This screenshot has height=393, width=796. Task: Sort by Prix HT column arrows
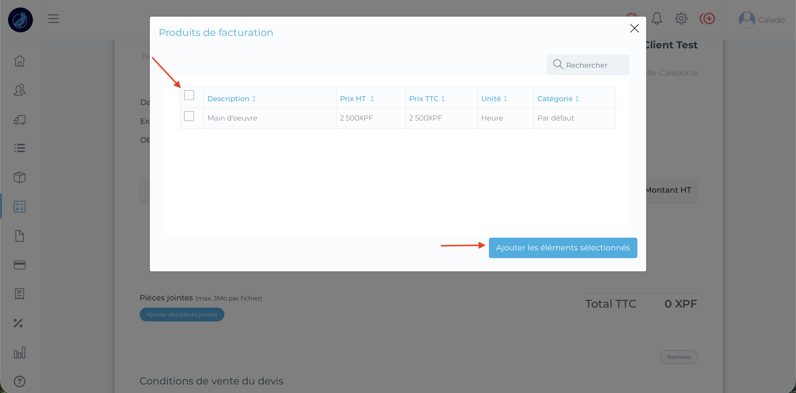tap(372, 99)
